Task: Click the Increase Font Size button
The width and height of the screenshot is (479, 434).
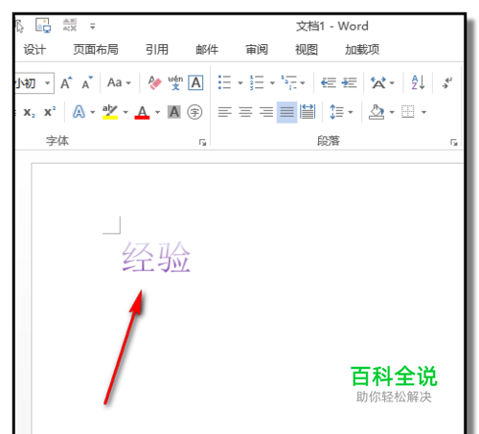Action: point(66,83)
